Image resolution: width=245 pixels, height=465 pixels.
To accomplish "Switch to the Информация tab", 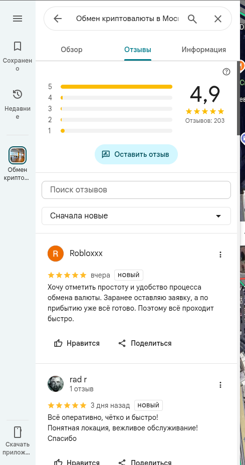I will [204, 50].
